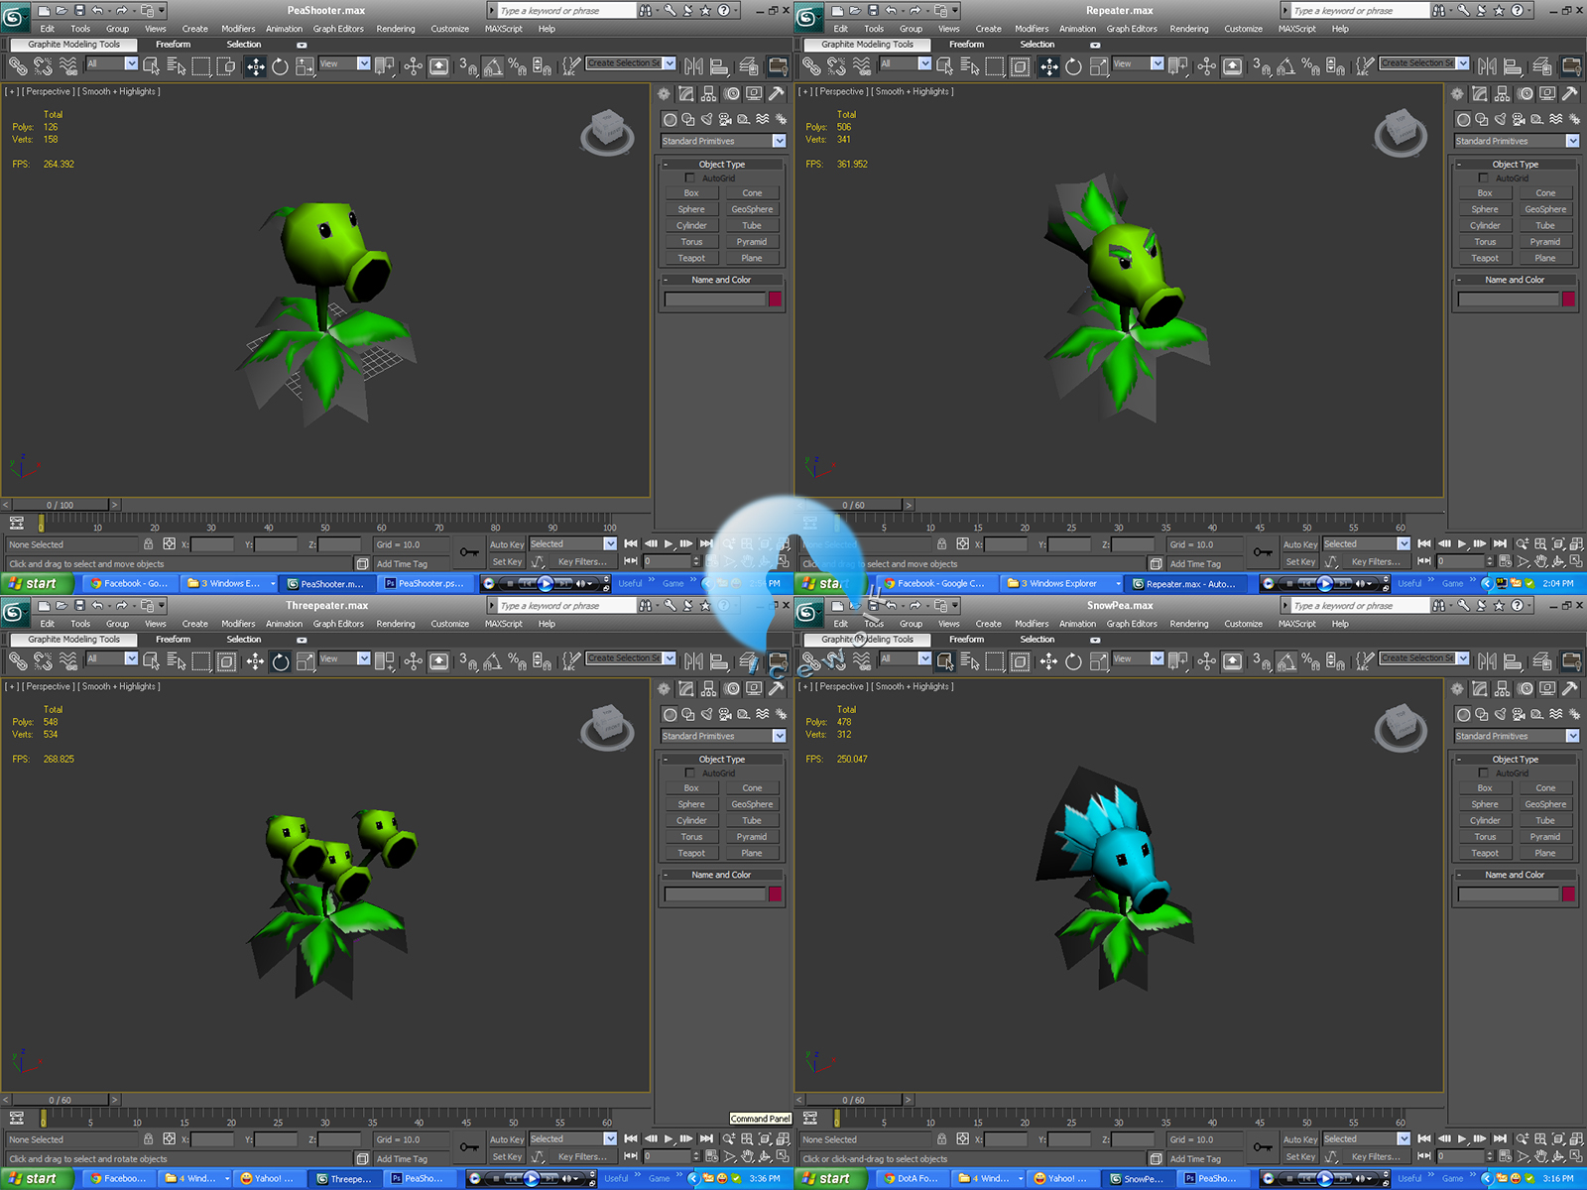Open View coordinate system dropdown in Repeater.max
This screenshot has height=1190, width=1587.
(1138, 63)
